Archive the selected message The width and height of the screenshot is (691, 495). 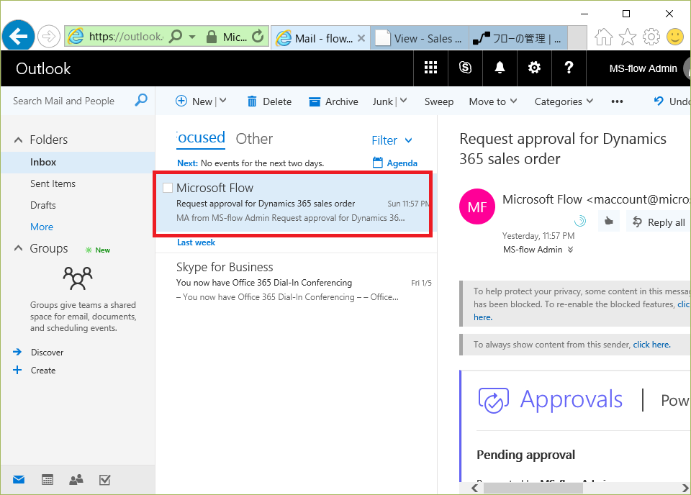(333, 101)
